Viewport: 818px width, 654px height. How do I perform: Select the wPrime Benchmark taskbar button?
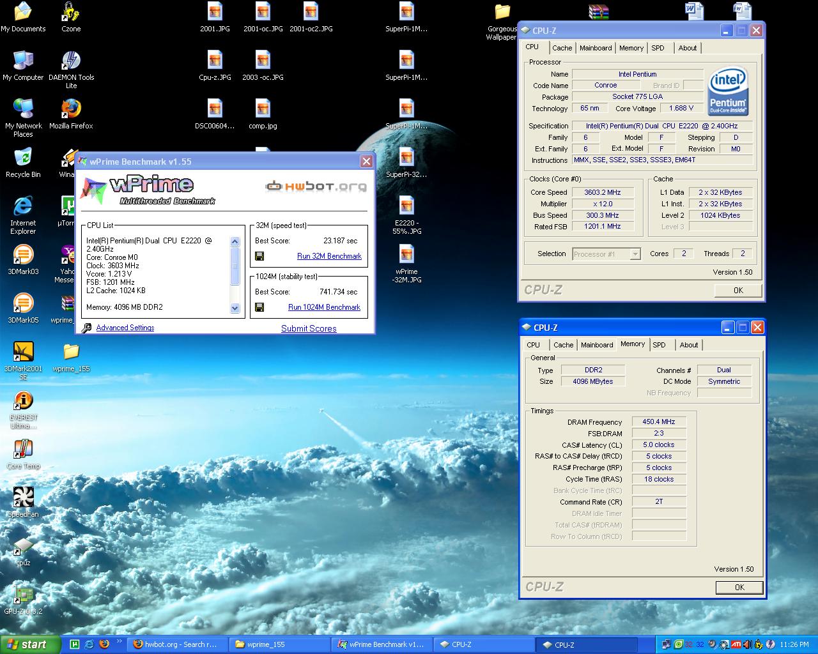(x=381, y=644)
